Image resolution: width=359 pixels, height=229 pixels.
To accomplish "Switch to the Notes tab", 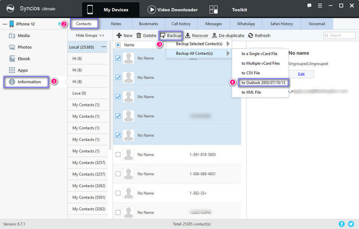I will coord(116,24).
